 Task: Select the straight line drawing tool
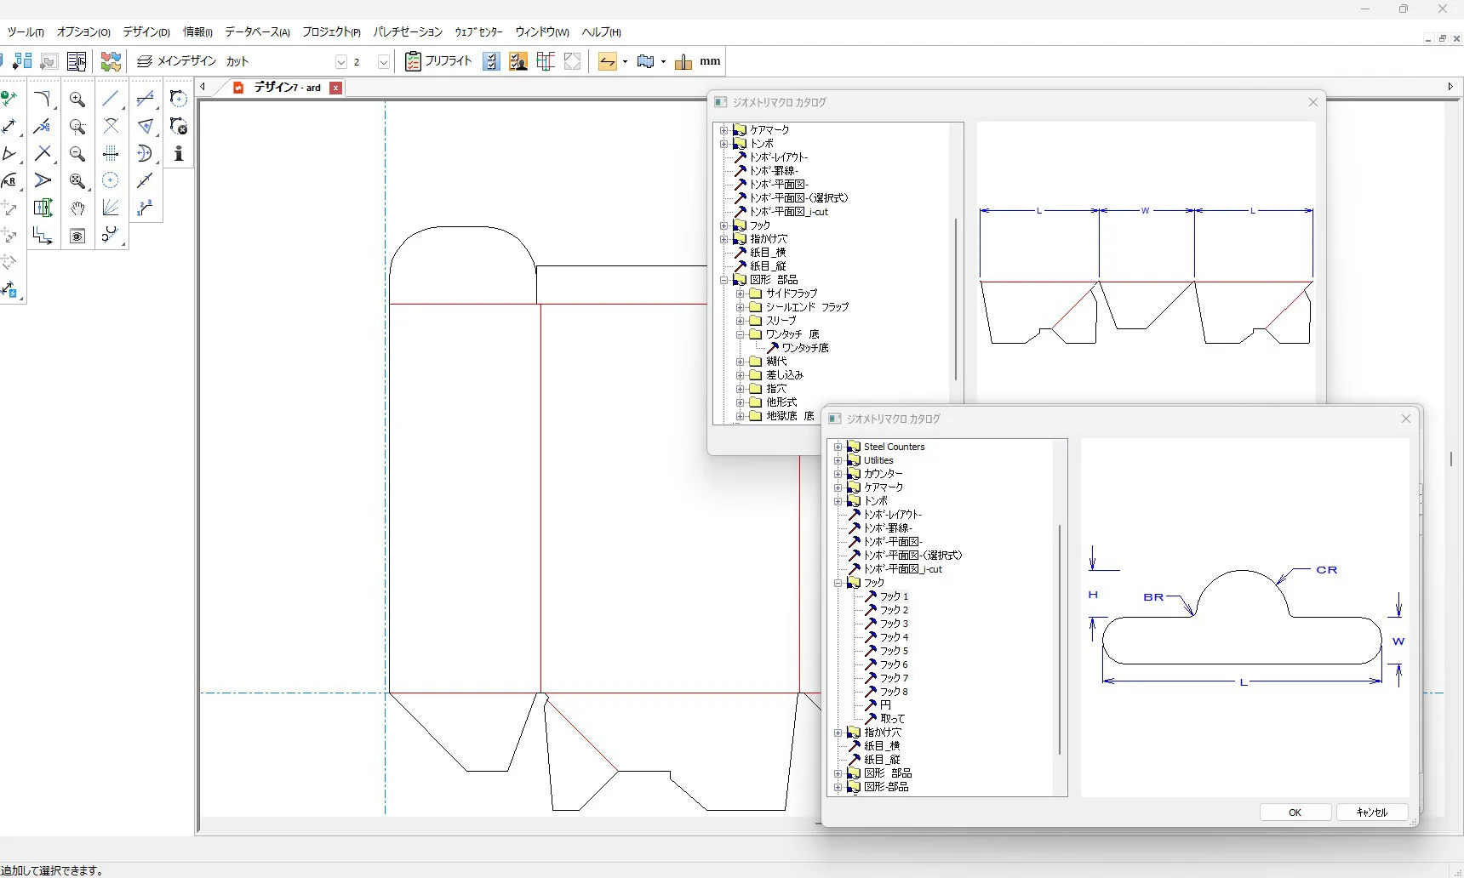coord(111,100)
